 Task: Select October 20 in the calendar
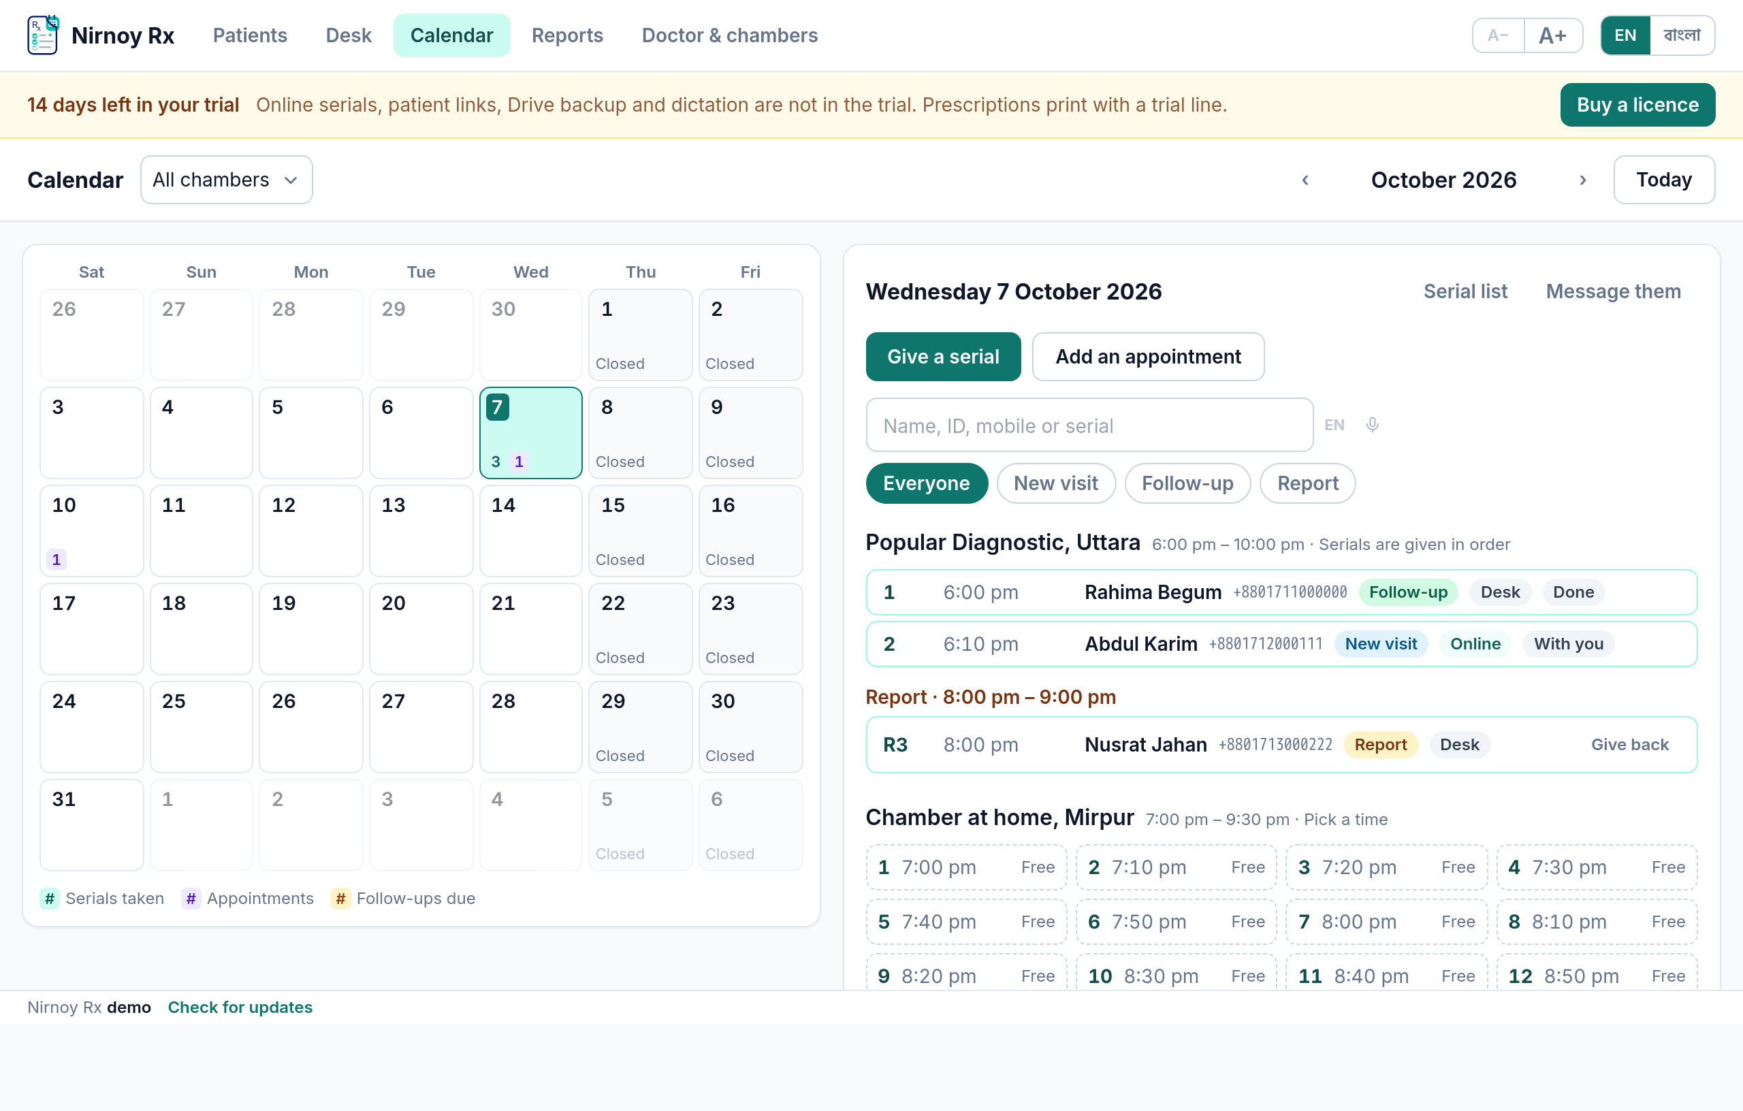point(421,629)
